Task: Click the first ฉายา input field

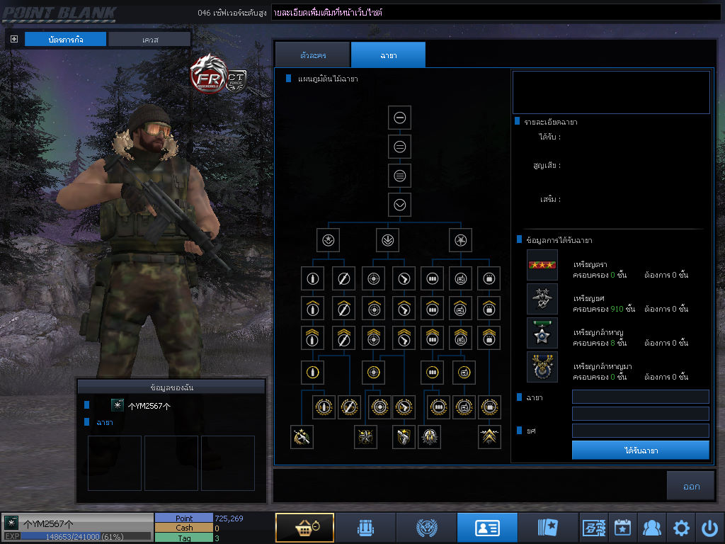Action: tap(640, 397)
